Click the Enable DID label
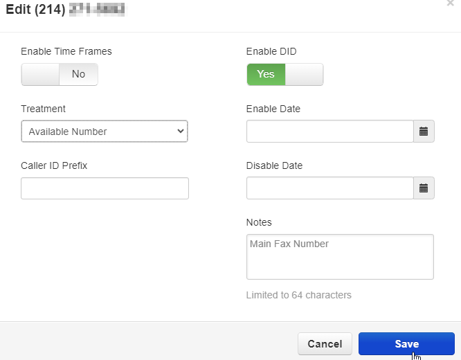 [x=271, y=51]
